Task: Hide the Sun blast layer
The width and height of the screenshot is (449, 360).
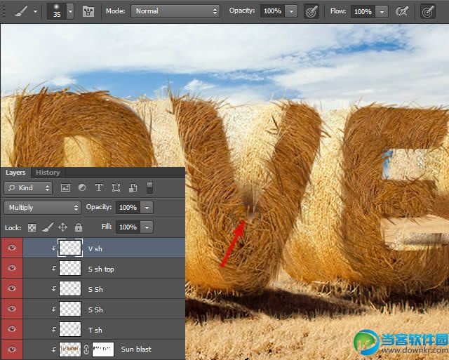Action: (x=11, y=349)
